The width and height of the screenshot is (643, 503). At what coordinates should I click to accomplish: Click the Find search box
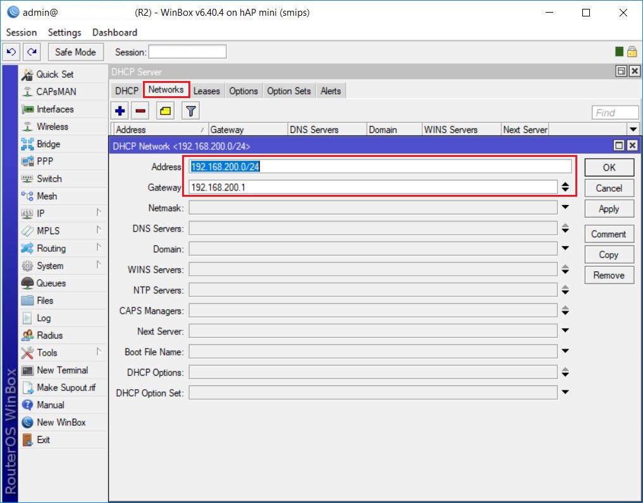(x=615, y=113)
